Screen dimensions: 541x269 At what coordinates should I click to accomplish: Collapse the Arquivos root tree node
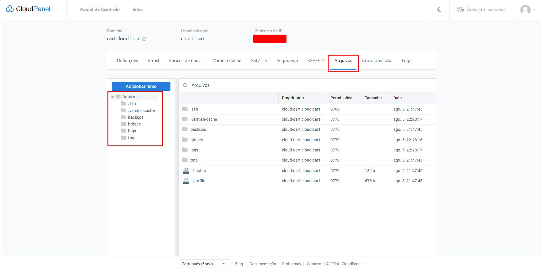pyautogui.click(x=112, y=97)
